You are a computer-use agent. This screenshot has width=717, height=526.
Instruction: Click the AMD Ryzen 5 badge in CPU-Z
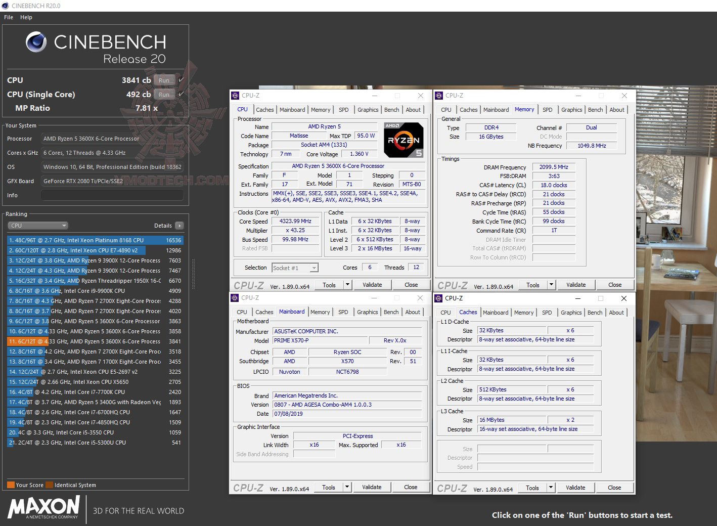click(x=404, y=140)
